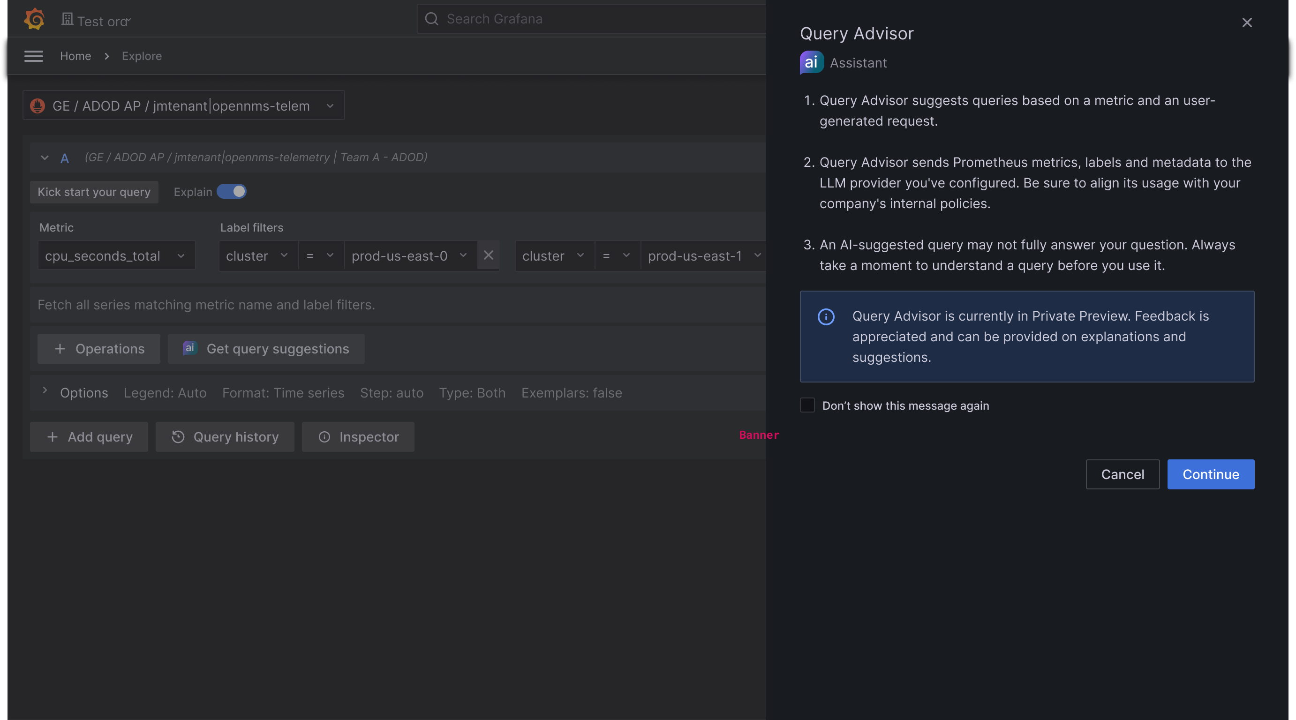Click the Search Grafana magnifier icon
The image size is (1296, 720).
[x=431, y=19]
